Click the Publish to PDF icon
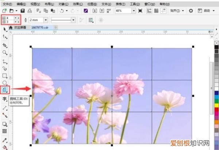Viewport: 219px width, 150px height. coord(109,11)
